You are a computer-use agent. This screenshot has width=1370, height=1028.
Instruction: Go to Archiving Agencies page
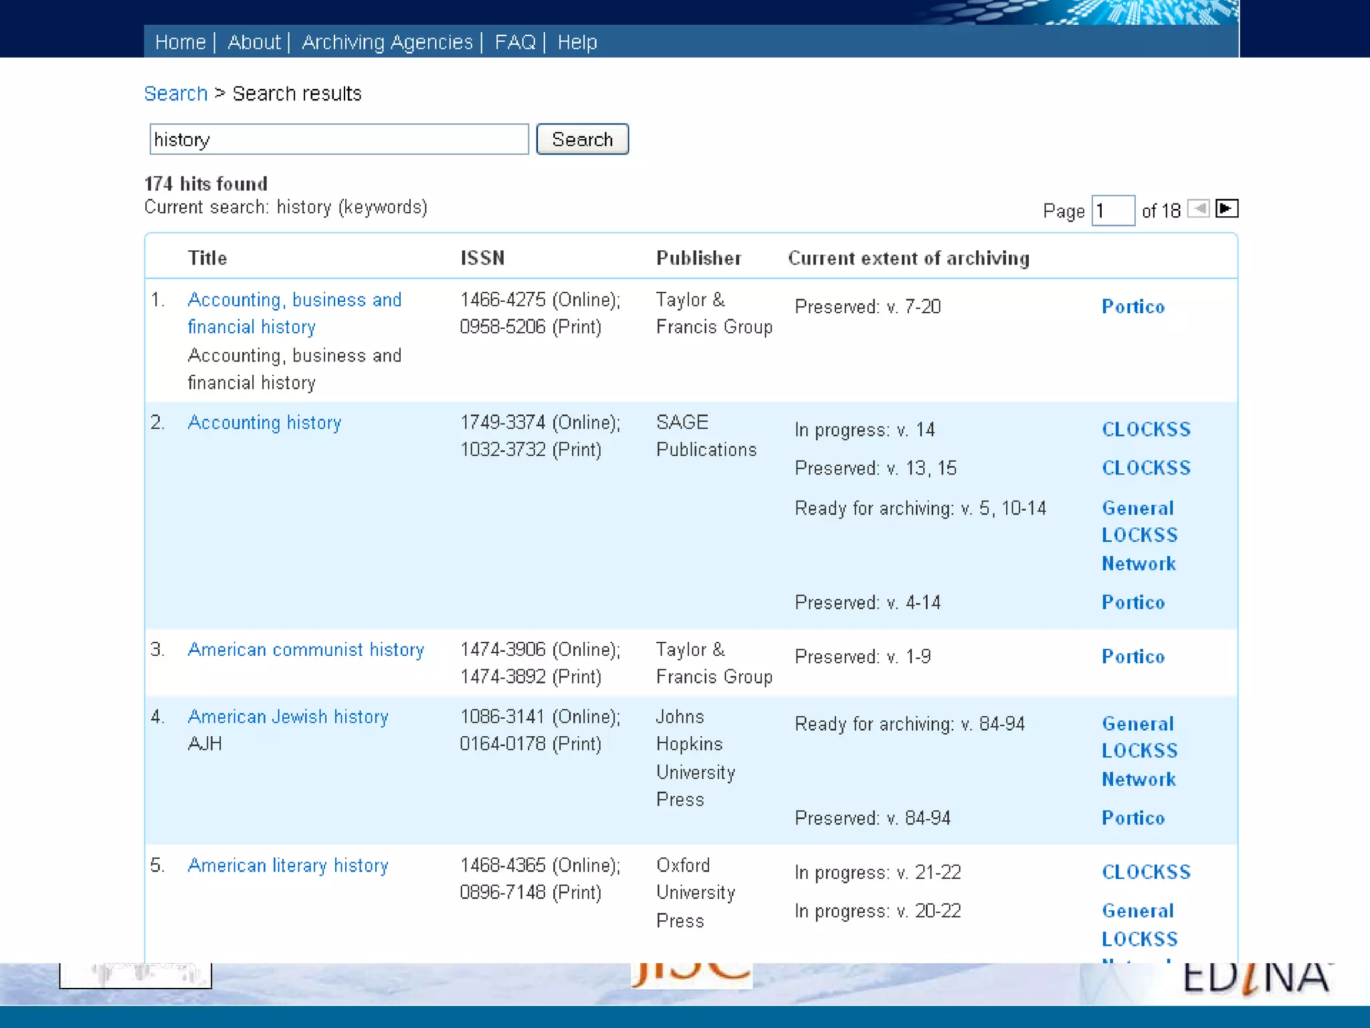coord(387,42)
